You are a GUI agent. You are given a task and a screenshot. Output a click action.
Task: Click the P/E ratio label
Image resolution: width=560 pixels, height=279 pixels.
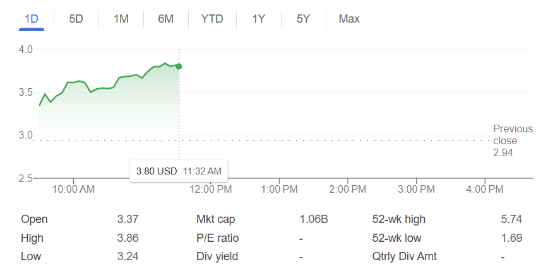[x=218, y=238]
